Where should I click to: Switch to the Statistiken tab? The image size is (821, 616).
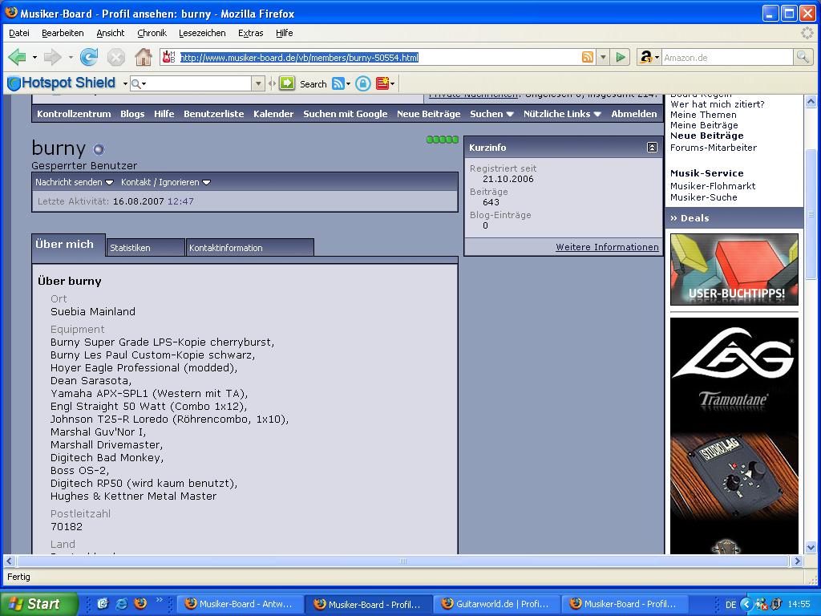point(146,248)
